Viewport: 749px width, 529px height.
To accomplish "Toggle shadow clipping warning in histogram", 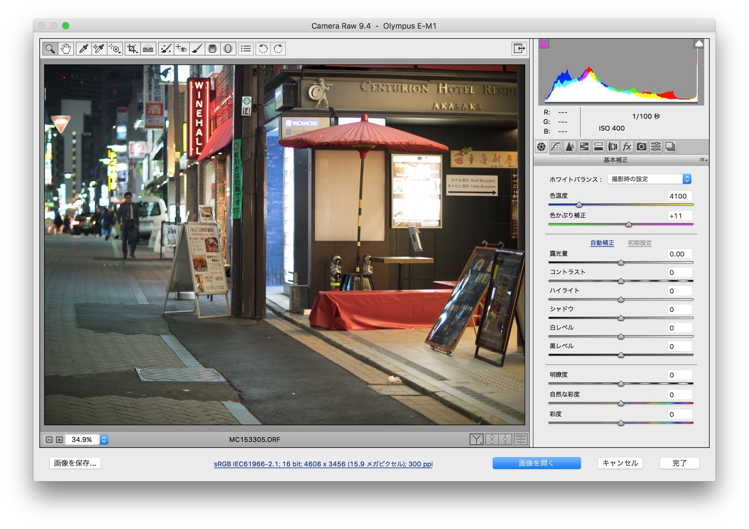I will pos(543,44).
